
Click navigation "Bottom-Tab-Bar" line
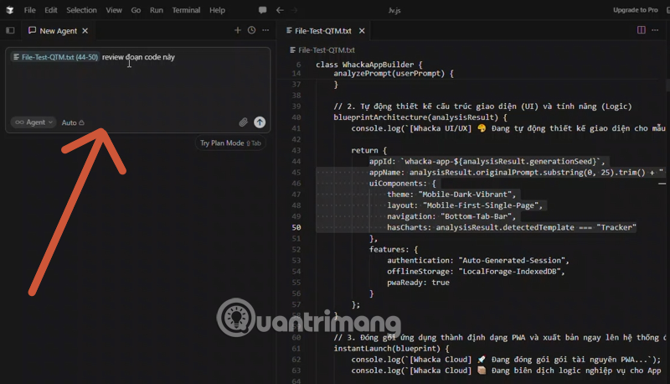[x=451, y=216]
